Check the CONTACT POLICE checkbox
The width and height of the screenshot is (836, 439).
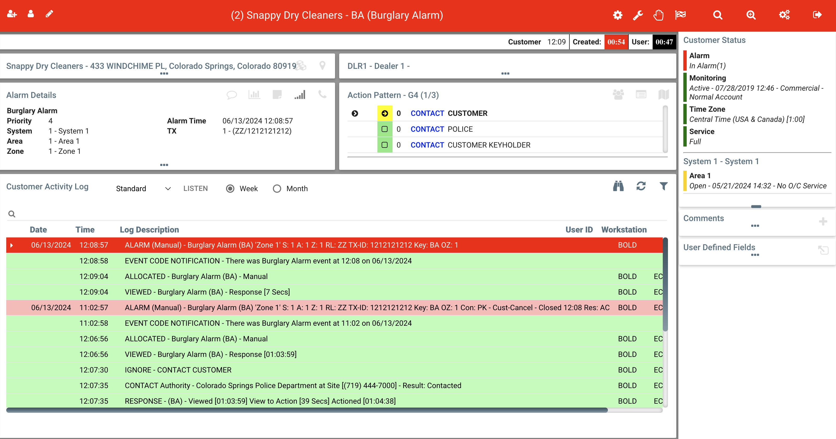click(384, 129)
